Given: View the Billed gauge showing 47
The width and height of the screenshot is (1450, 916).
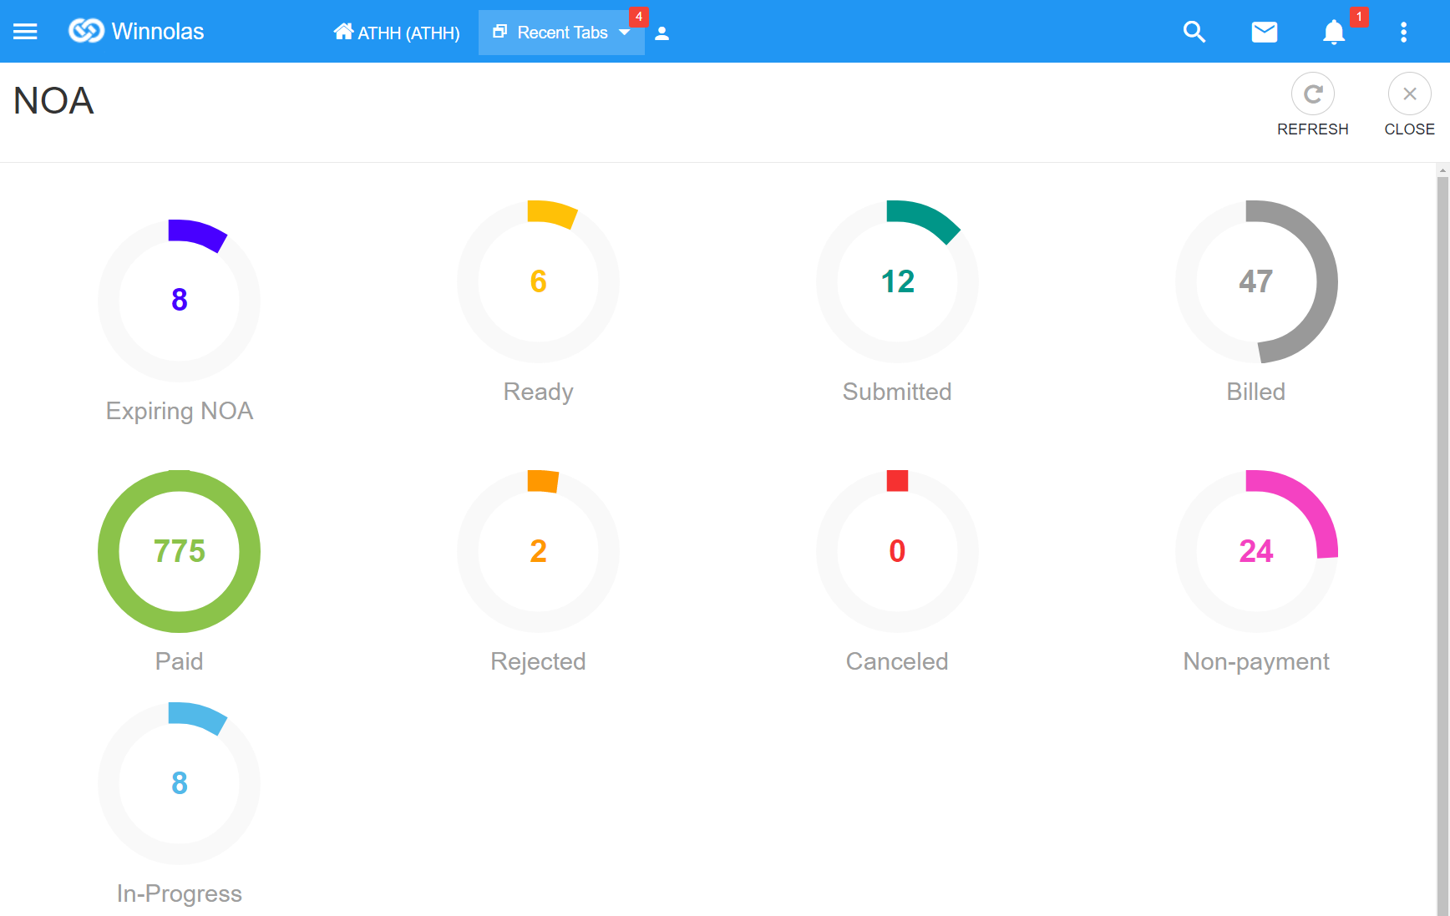Looking at the screenshot, I should click(1255, 282).
